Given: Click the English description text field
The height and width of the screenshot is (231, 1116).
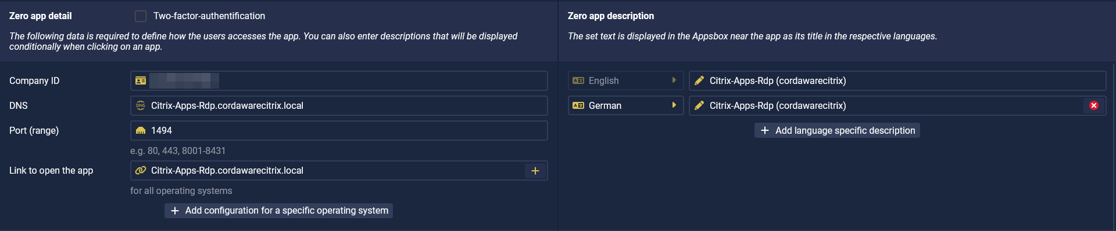Looking at the screenshot, I should click(x=897, y=80).
